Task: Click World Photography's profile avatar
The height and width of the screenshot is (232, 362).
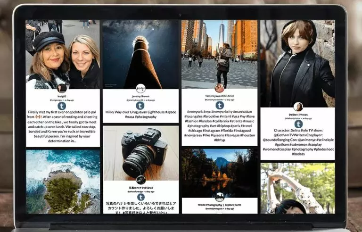Action: tap(219, 197)
